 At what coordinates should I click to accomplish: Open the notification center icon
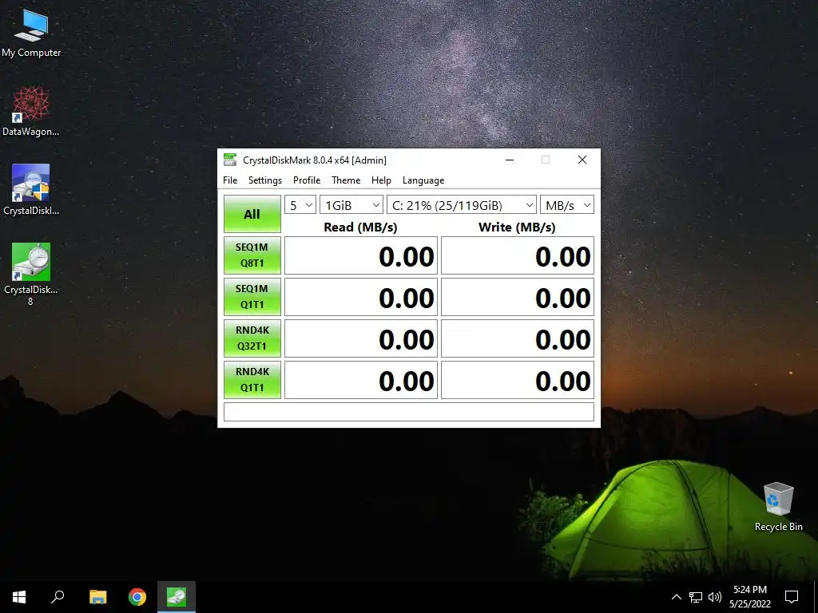(x=792, y=597)
